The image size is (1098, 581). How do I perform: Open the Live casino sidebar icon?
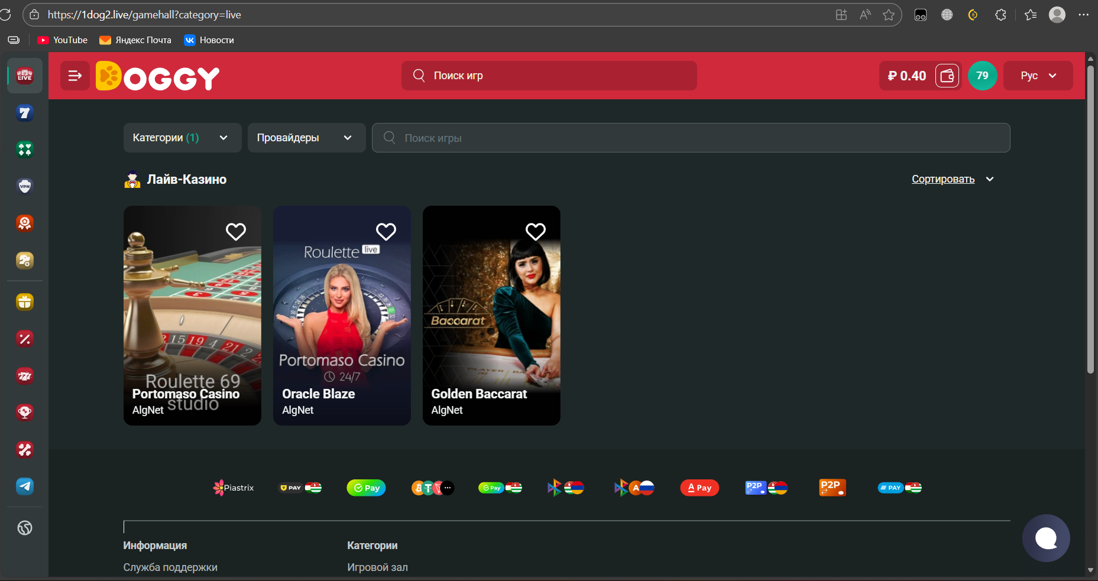(25, 76)
